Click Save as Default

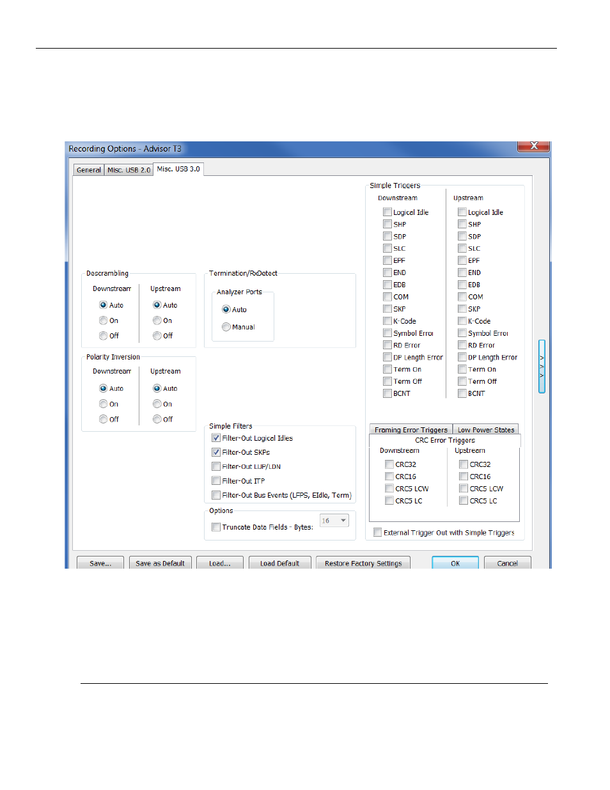tap(160, 563)
